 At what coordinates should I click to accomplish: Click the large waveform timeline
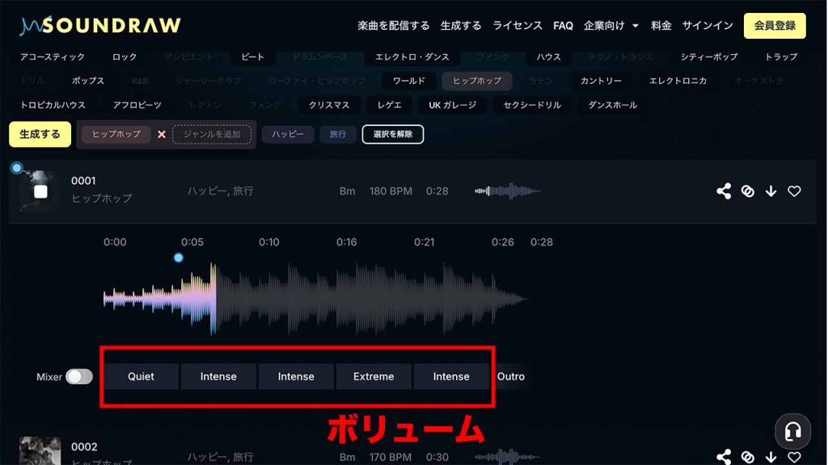pos(316,299)
